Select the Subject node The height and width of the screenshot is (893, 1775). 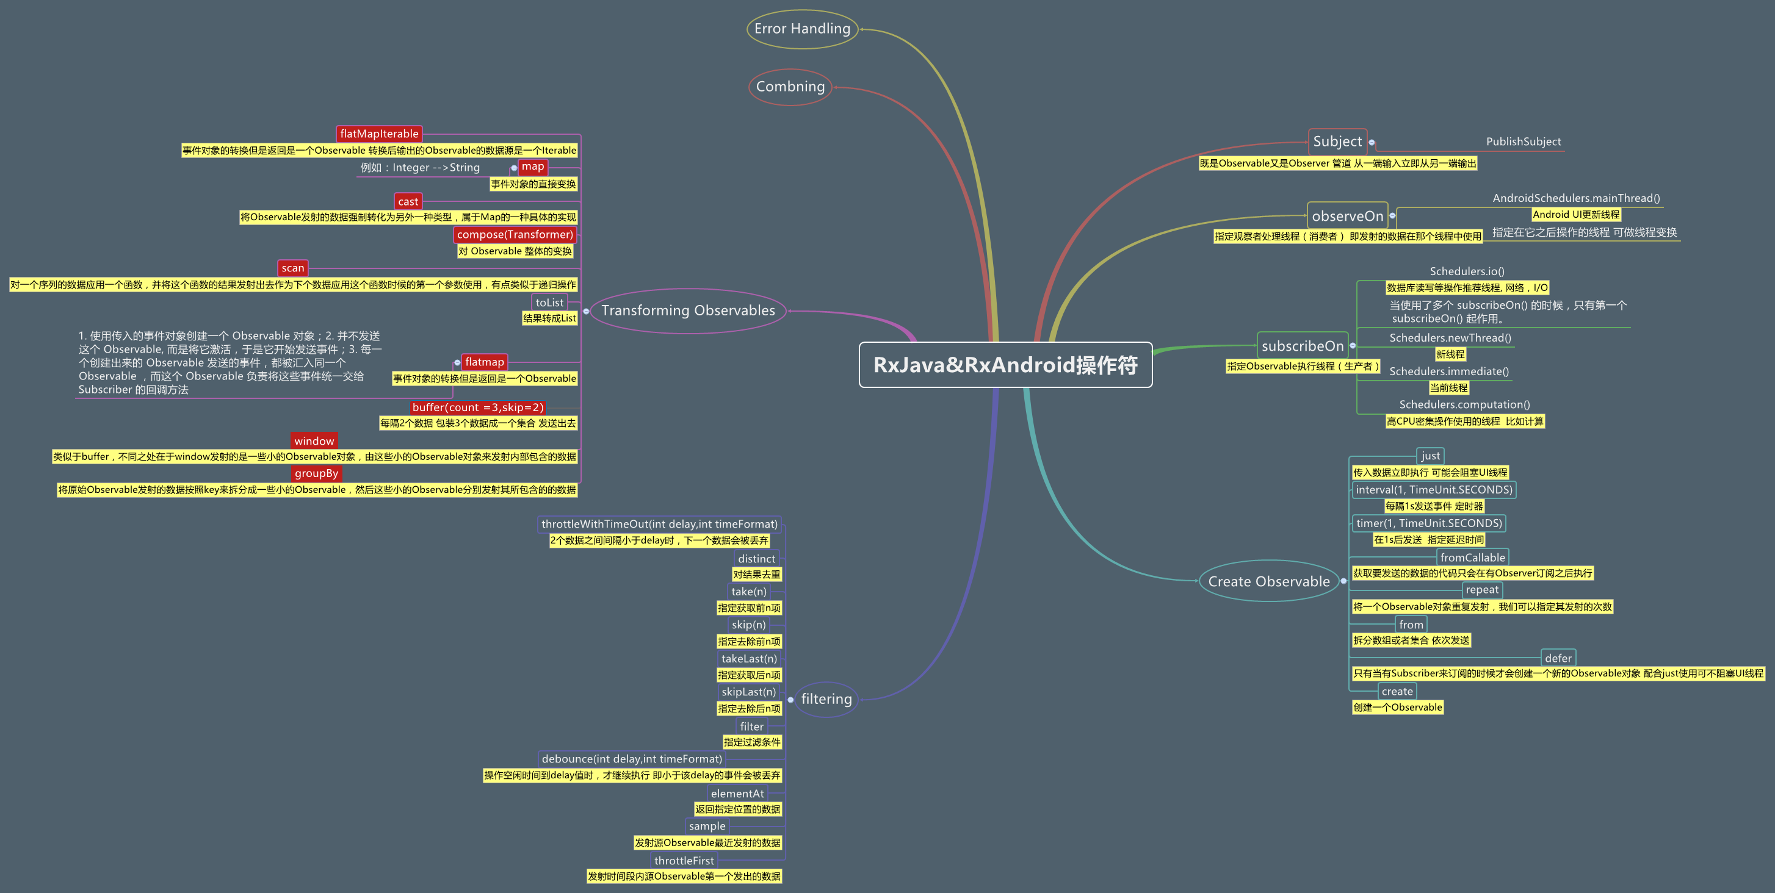(1337, 142)
